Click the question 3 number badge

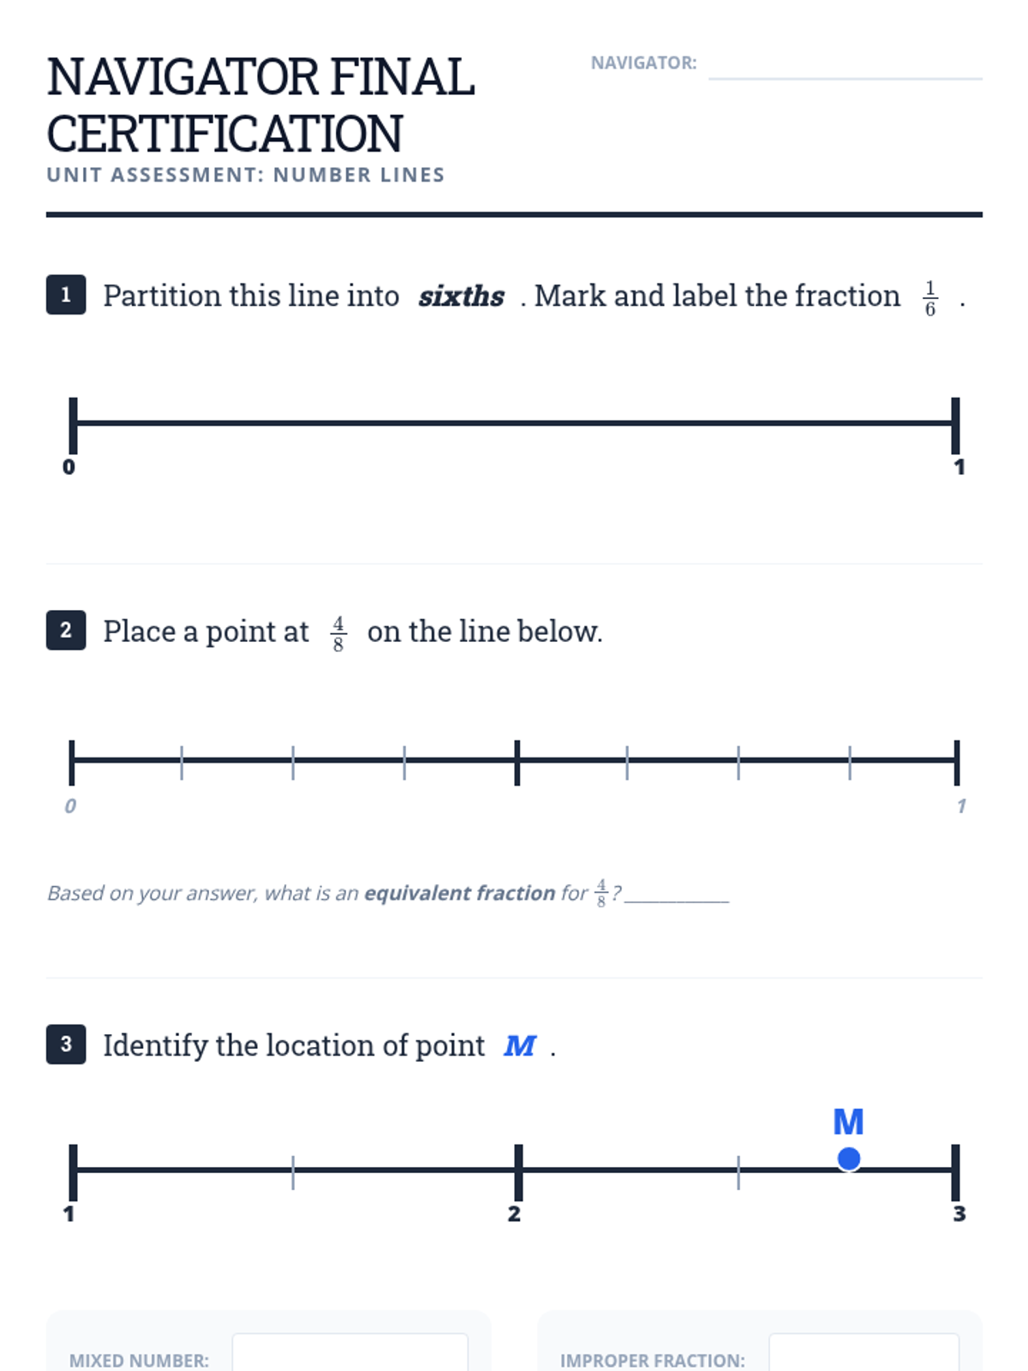coord(66,1045)
